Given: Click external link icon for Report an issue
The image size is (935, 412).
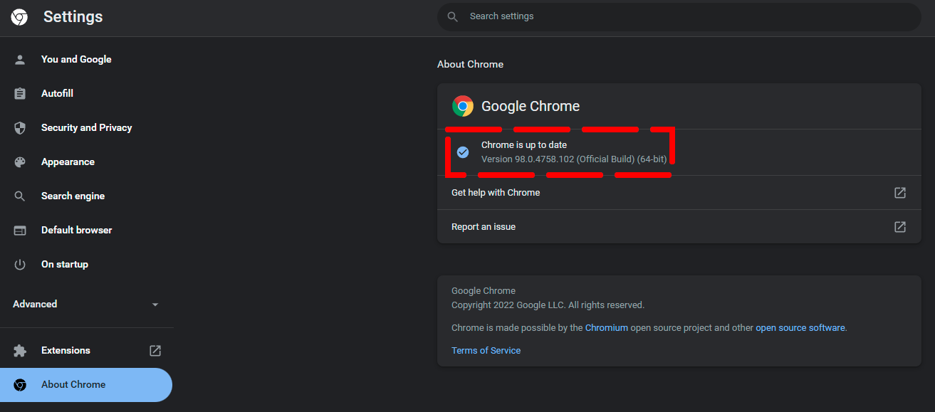Looking at the screenshot, I should coord(900,227).
